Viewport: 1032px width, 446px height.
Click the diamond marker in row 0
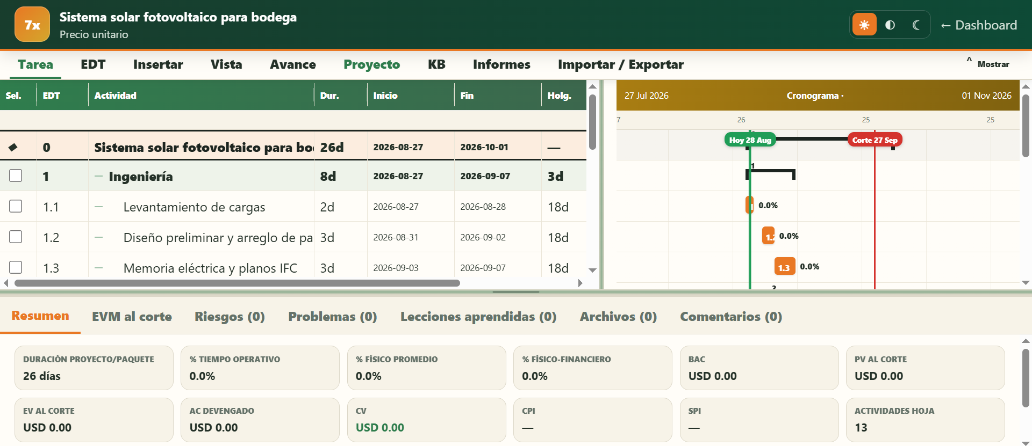click(x=13, y=147)
